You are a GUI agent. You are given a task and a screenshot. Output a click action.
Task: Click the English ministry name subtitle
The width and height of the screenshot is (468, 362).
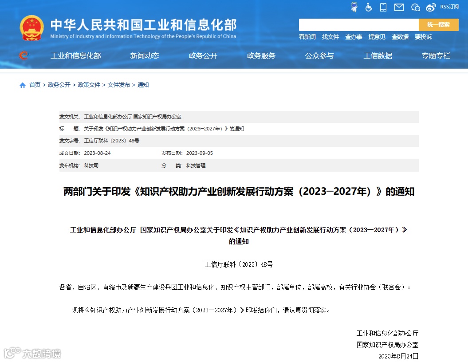(143, 36)
